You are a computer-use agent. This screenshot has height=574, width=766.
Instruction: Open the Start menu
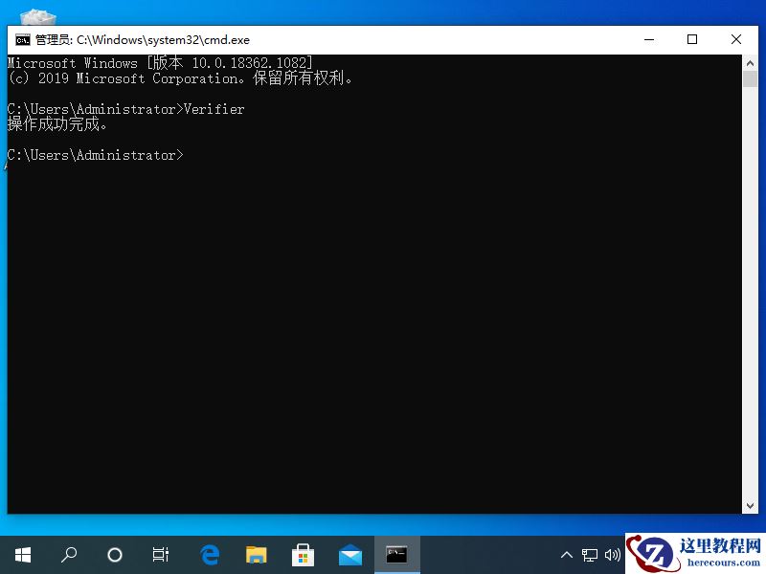(x=22, y=555)
